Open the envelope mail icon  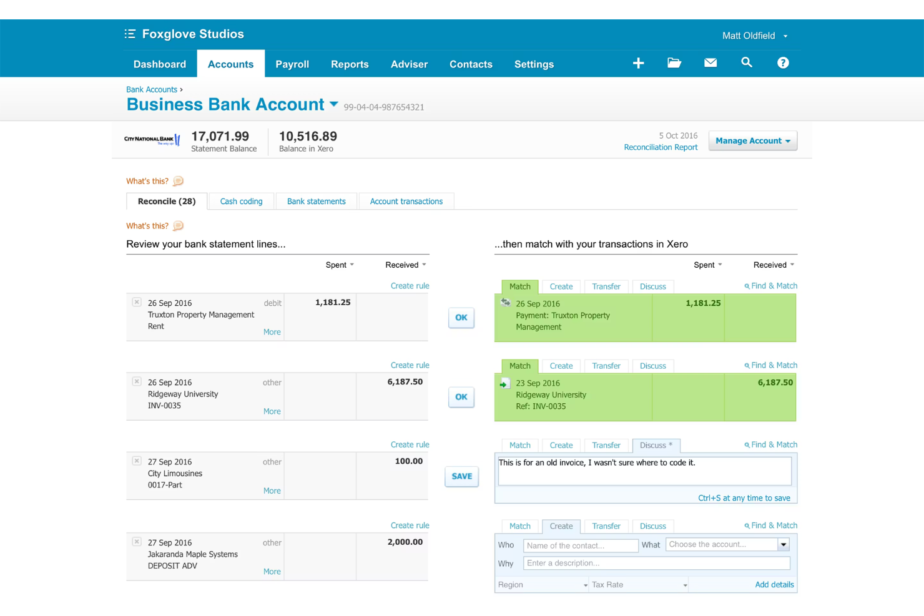tap(710, 62)
